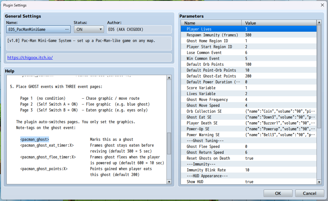Viewport: 328px width, 201px height.
Task: Select the Ghost Home Region ID parameter
Action: (x=249, y=41)
